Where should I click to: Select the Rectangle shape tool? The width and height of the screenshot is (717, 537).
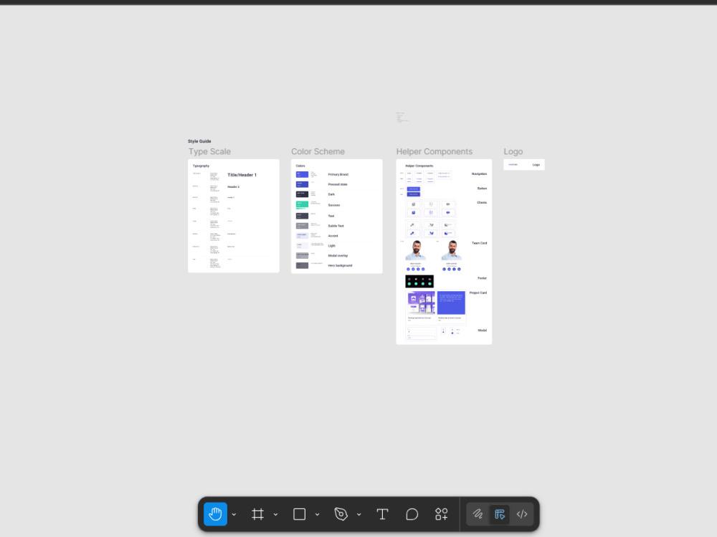[300, 514]
